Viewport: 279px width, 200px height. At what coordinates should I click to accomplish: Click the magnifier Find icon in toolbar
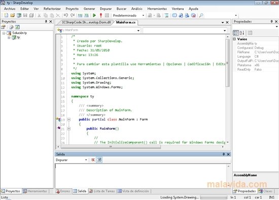201,16
